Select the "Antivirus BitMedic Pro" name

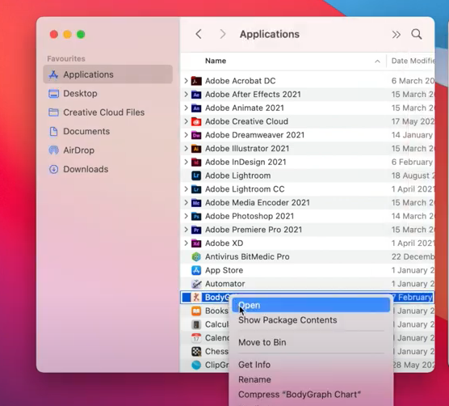click(247, 256)
